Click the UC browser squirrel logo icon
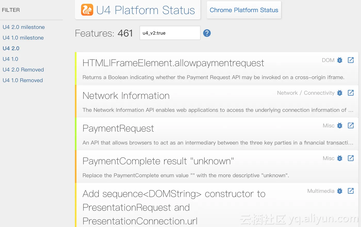Screen dimensions: 361x227 [87, 10]
